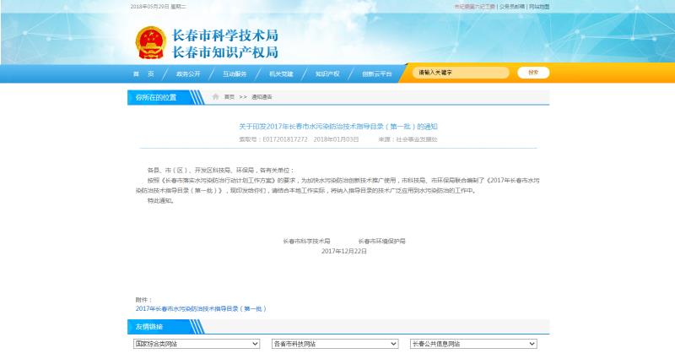Image resolution: width=675 pixels, height=359 pixels.
Task: Expand the 国家综合类网站 dropdown
Action: pos(196,345)
